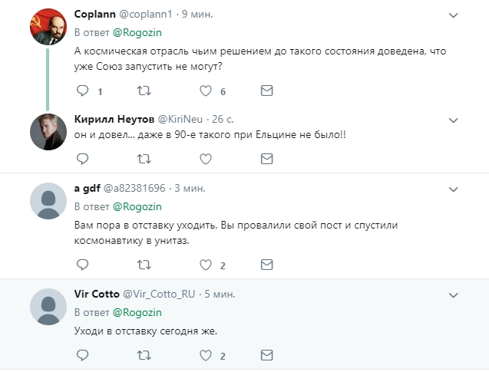This screenshot has height=372, width=489.
Task: Open Coplann's avatar image
Action: [46, 27]
